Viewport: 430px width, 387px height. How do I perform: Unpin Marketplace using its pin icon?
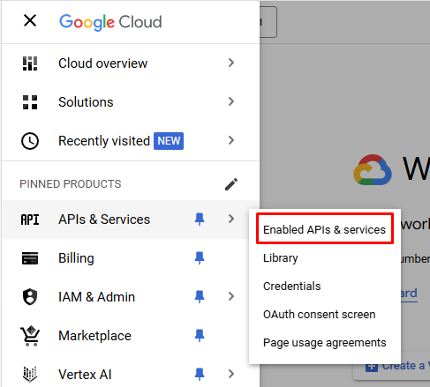[200, 335]
